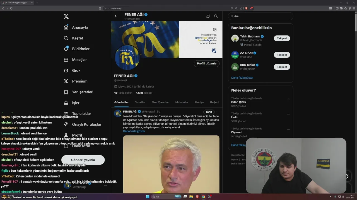Open BBO Junior's profile name
Screen dimensions: 357x200
coord(247,65)
